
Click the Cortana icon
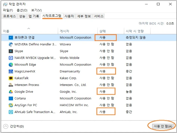point(11,98)
